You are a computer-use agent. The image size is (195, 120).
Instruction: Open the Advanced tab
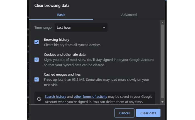[x=129, y=15]
